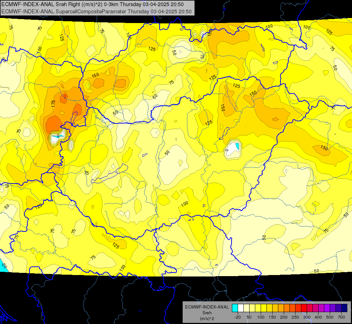Click the indigo swatch left of the 700 tick
The width and height of the screenshot is (352, 324).
[339, 308]
